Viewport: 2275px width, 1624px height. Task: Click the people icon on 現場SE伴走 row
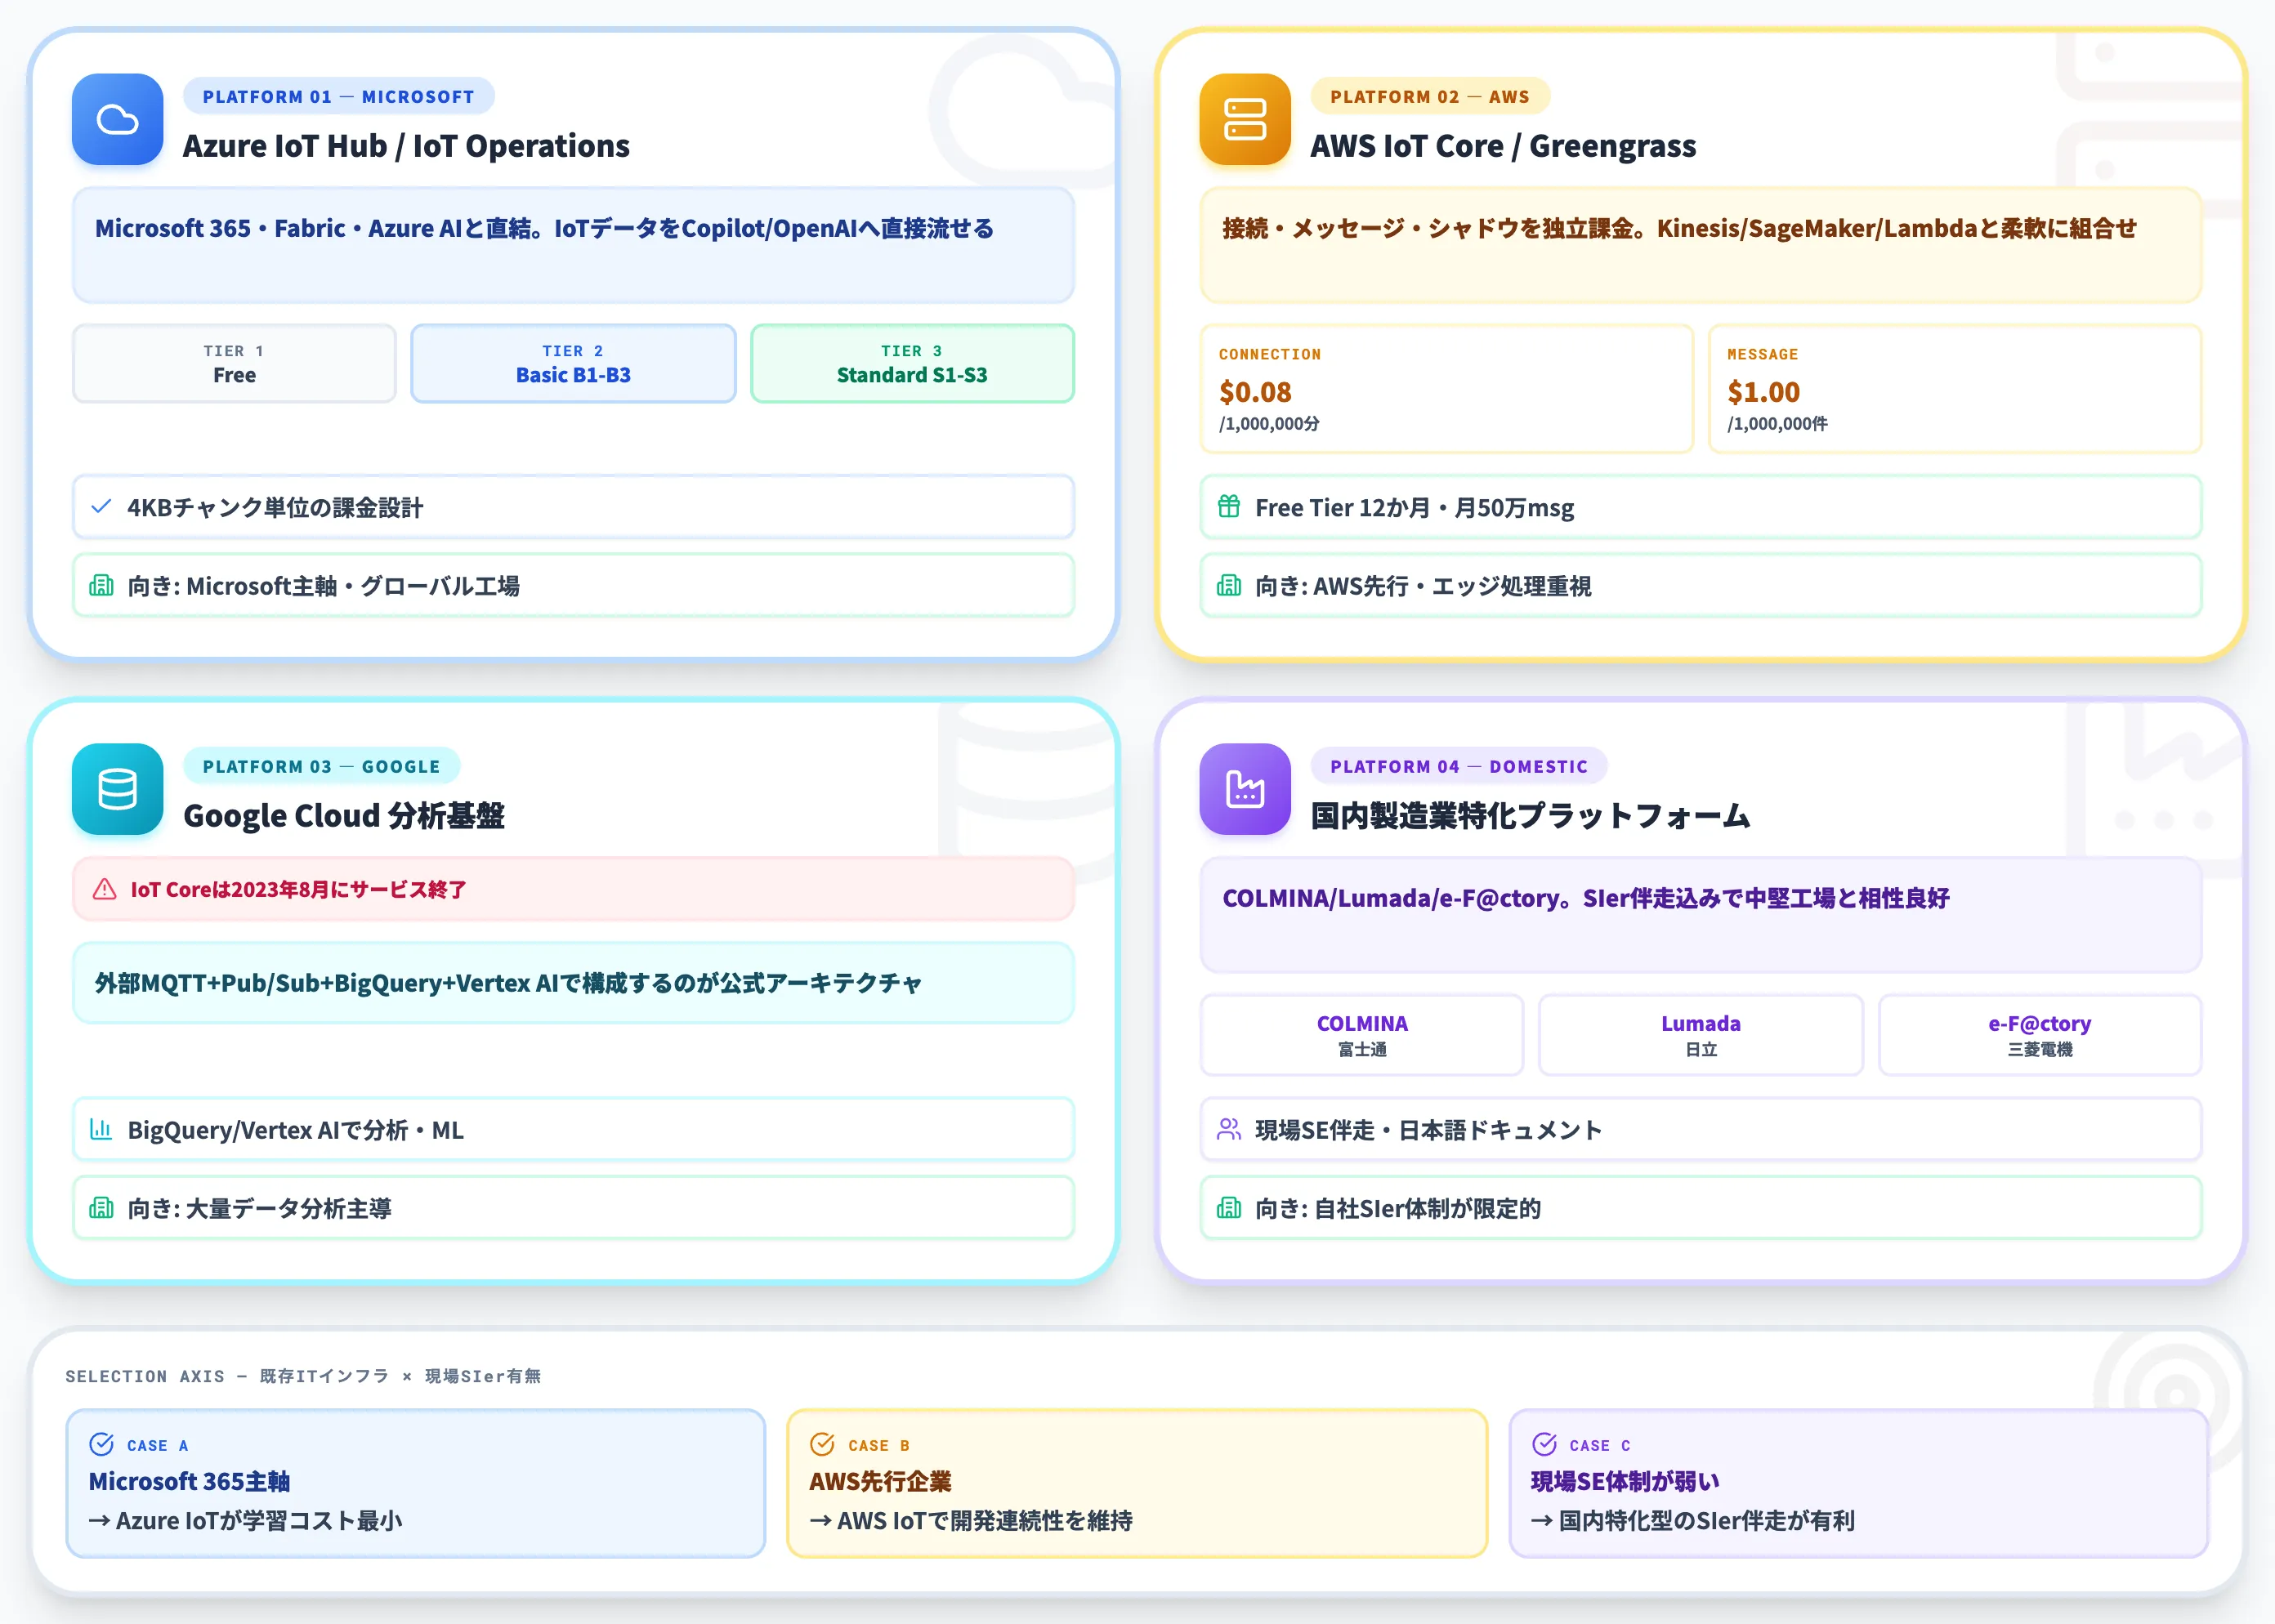click(1228, 1129)
